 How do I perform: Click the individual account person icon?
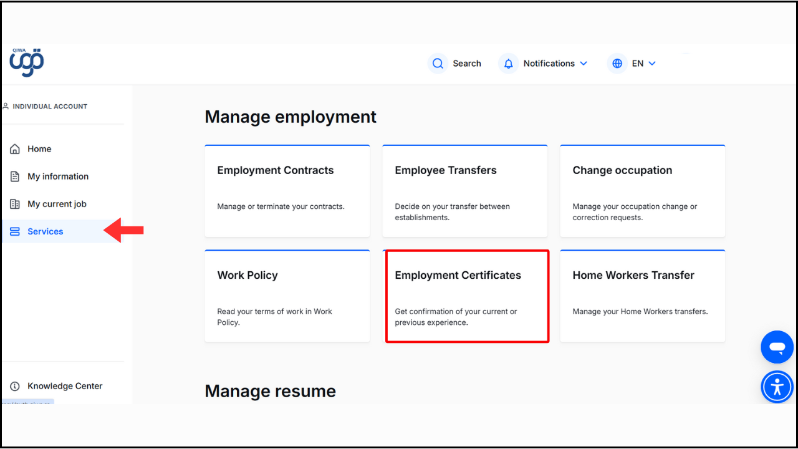pos(6,106)
